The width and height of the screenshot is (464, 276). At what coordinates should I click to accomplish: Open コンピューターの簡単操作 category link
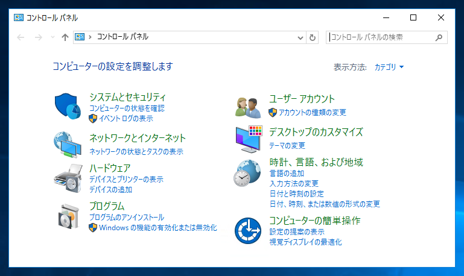(x=315, y=221)
